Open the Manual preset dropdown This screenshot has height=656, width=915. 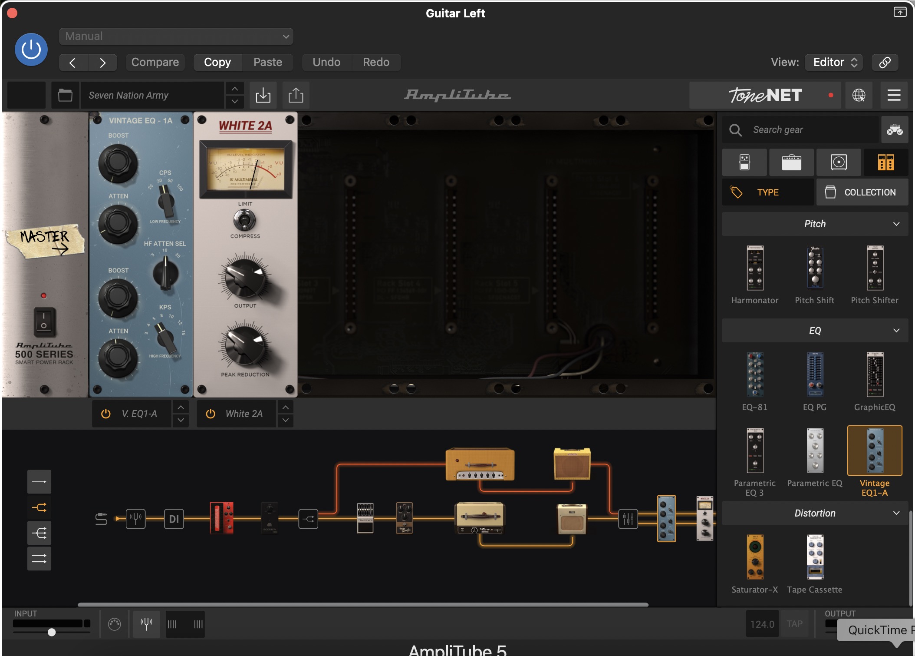176,36
